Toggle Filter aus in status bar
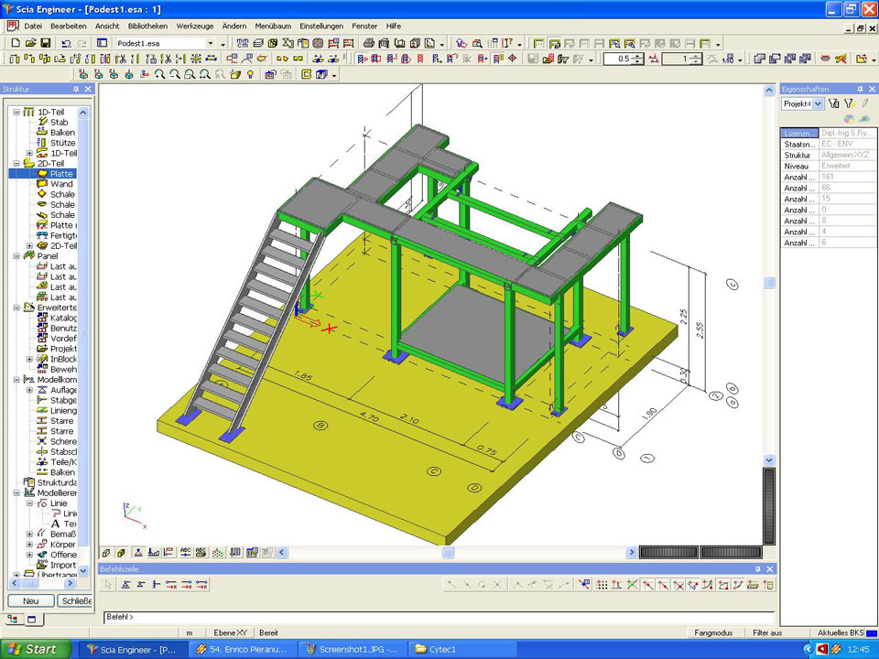This screenshot has height=659, width=879. pyautogui.click(x=767, y=632)
